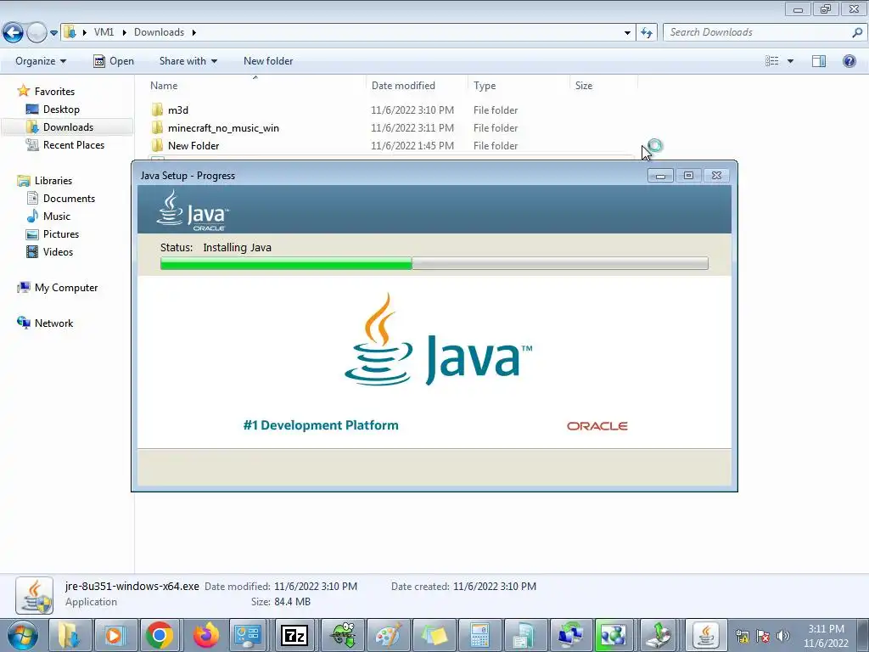The height and width of the screenshot is (652, 869).
Task: Click the jre installer icon in details pane
Action: (x=34, y=595)
